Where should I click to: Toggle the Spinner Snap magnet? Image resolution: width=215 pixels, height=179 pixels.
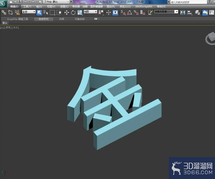coord(143,13)
